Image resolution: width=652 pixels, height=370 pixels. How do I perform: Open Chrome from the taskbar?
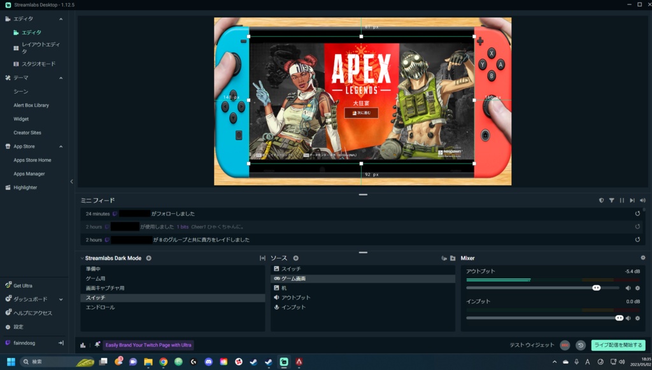(x=164, y=362)
